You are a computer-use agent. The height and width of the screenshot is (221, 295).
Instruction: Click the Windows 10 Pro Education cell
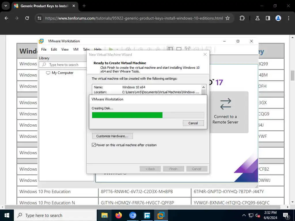coord(58,191)
